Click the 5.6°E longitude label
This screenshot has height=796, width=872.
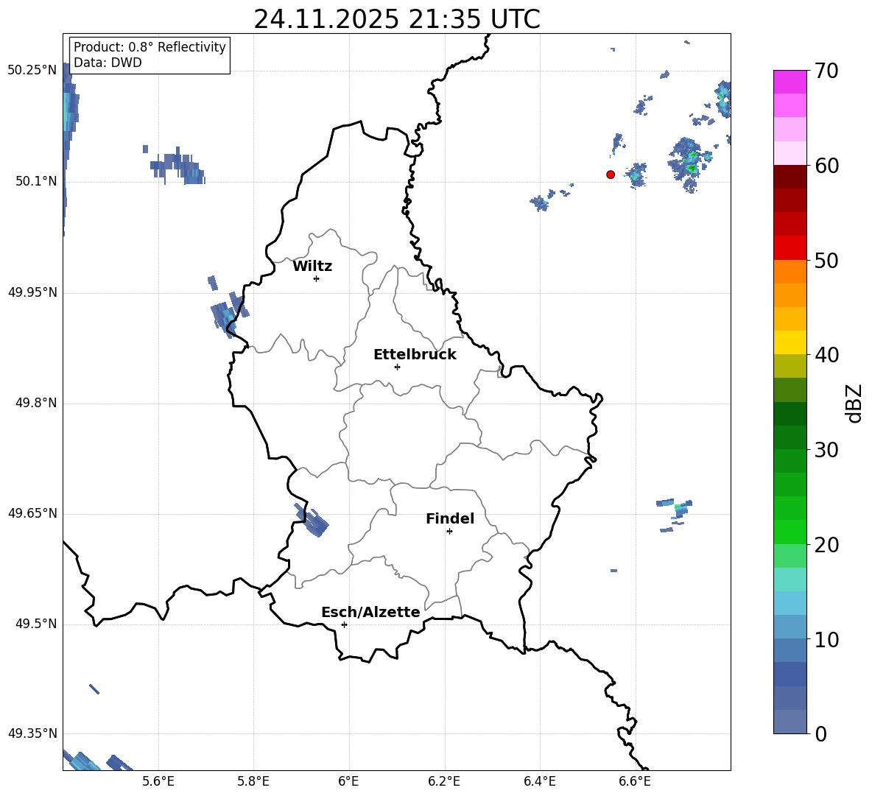pyautogui.click(x=158, y=781)
